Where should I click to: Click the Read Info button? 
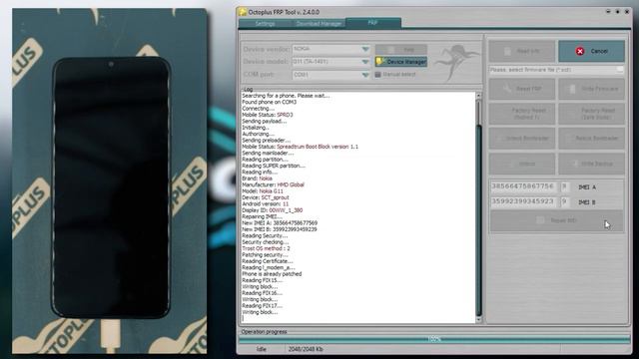[522, 51]
